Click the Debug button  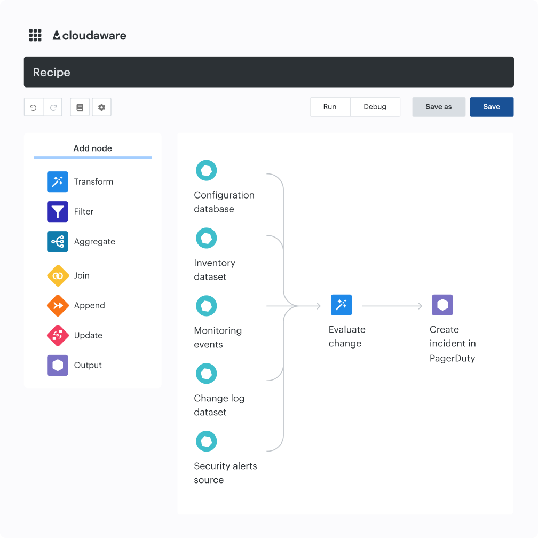pyautogui.click(x=375, y=107)
